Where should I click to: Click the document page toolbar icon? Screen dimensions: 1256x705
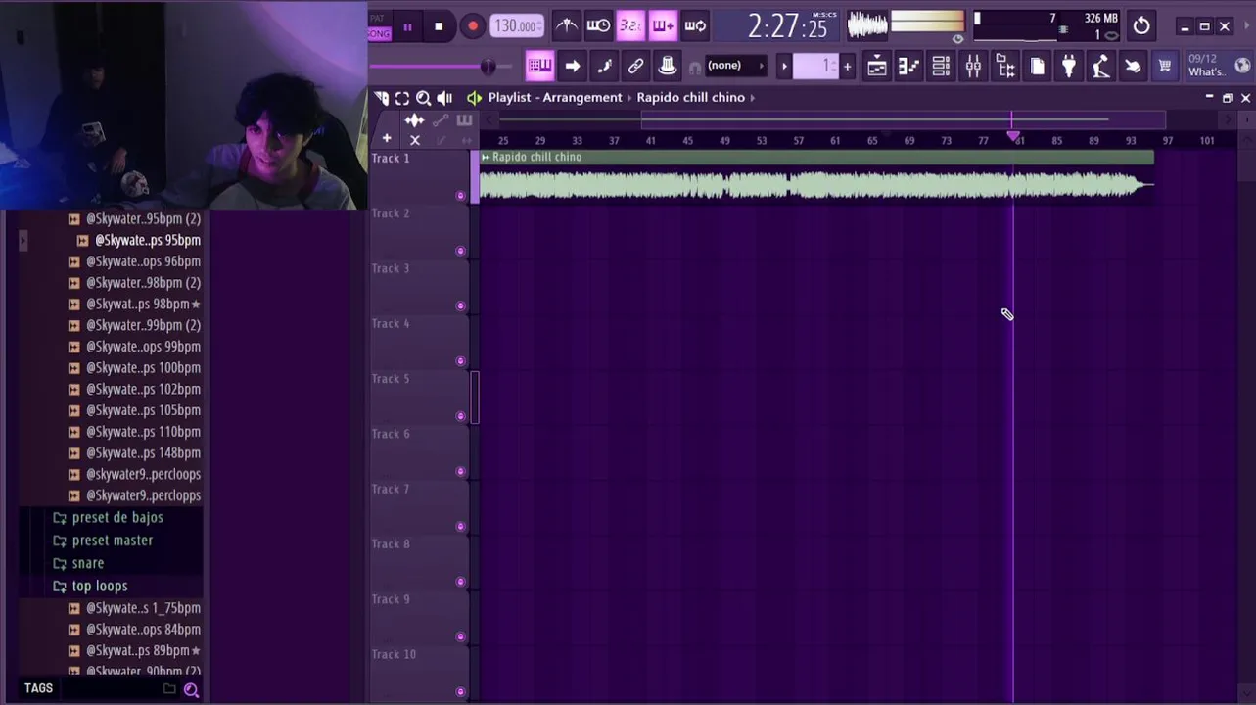tap(1037, 66)
